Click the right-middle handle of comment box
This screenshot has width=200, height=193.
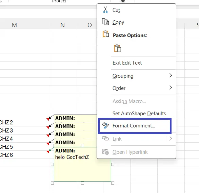pyautogui.click(x=113, y=164)
